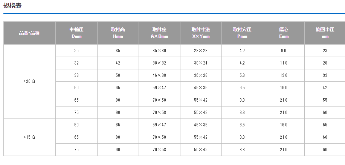Screen dimensions: 345x165
Task: Click the 偏心 Emm column header
Action: point(284,33)
